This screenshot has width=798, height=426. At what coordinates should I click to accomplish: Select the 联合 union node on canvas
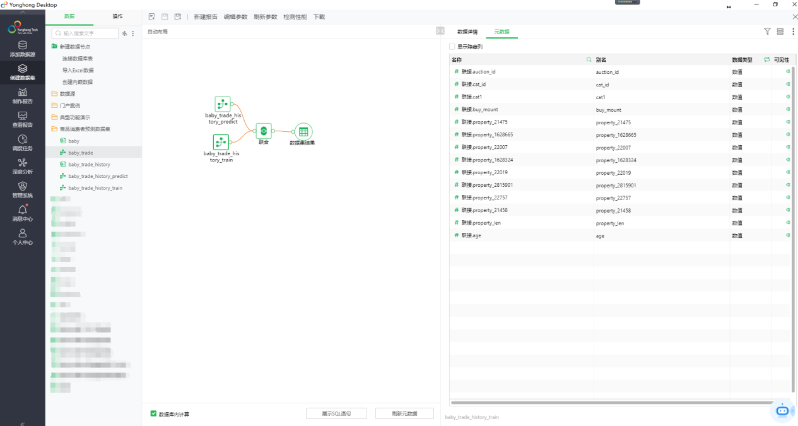click(264, 131)
